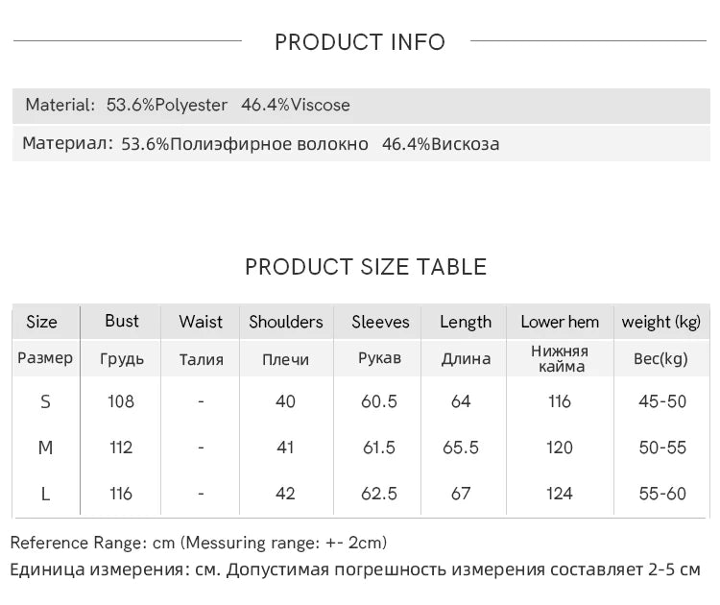Click the M size row label
The width and height of the screenshot is (720, 605).
[45, 448]
